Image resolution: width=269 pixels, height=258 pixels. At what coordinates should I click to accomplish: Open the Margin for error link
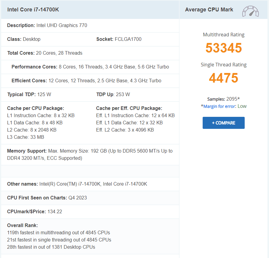point(219,106)
